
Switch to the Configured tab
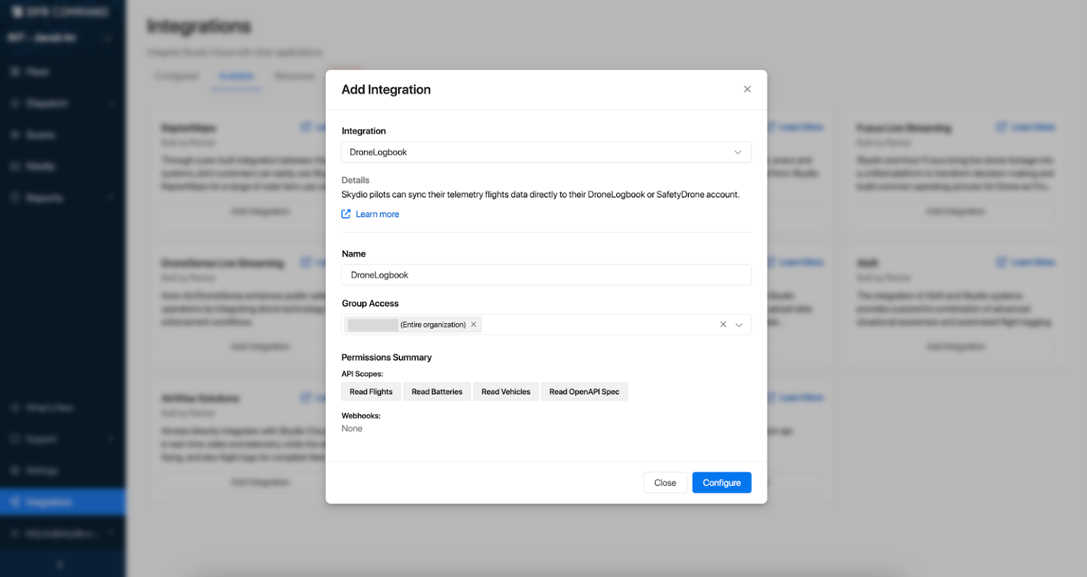click(177, 76)
